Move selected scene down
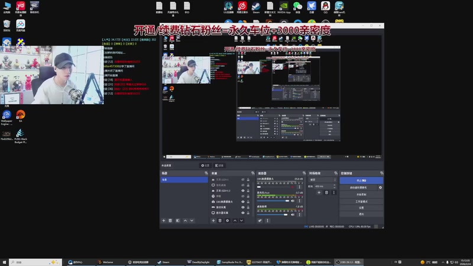 (x=192, y=220)
